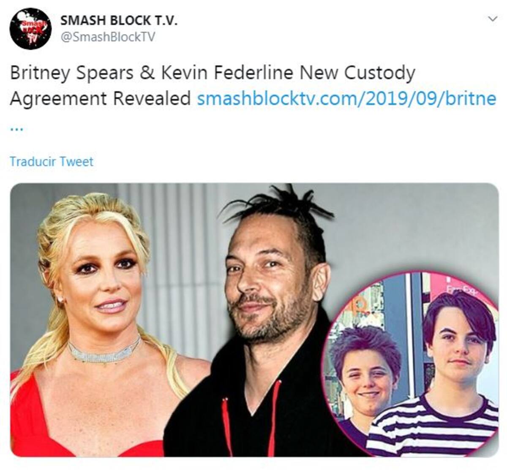
Task: Click the blue ellipsis below the link
Action: tap(16, 129)
